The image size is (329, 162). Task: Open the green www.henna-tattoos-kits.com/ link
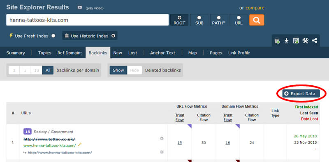point(49,145)
